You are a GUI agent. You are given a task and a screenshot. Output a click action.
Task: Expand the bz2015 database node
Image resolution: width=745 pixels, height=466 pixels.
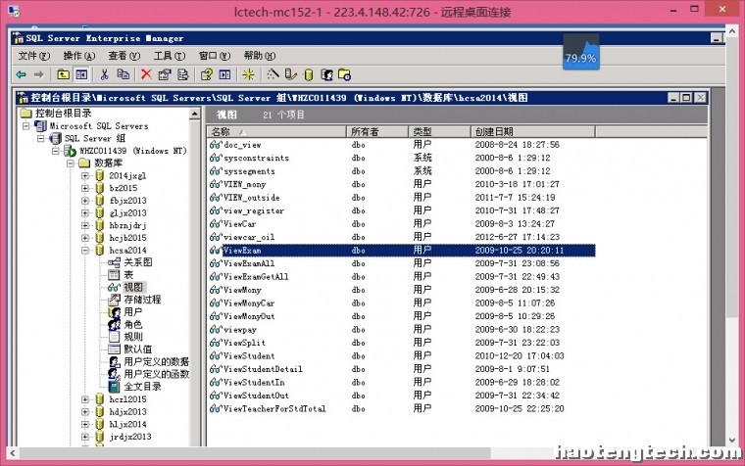coord(85,188)
